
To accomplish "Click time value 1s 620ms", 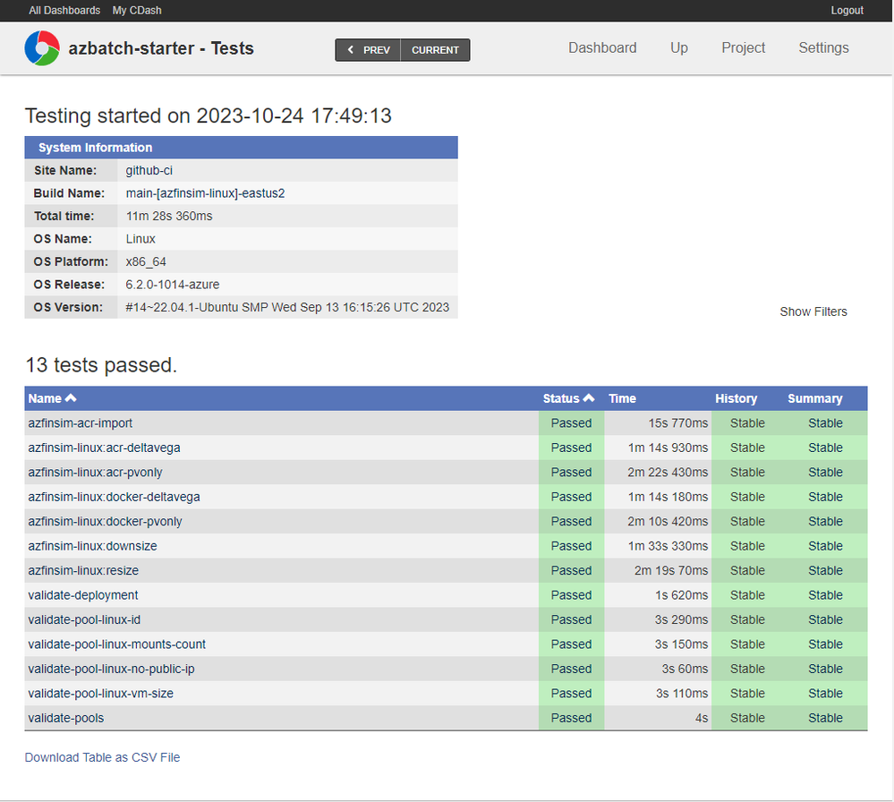I will (x=681, y=595).
